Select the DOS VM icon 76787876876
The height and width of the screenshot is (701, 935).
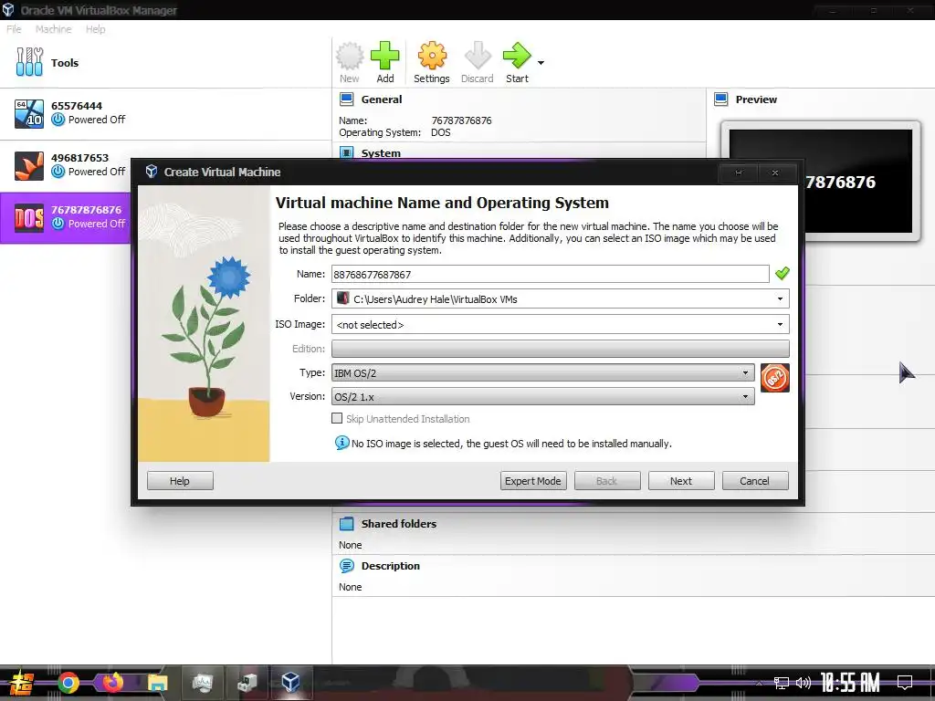tap(29, 218)
